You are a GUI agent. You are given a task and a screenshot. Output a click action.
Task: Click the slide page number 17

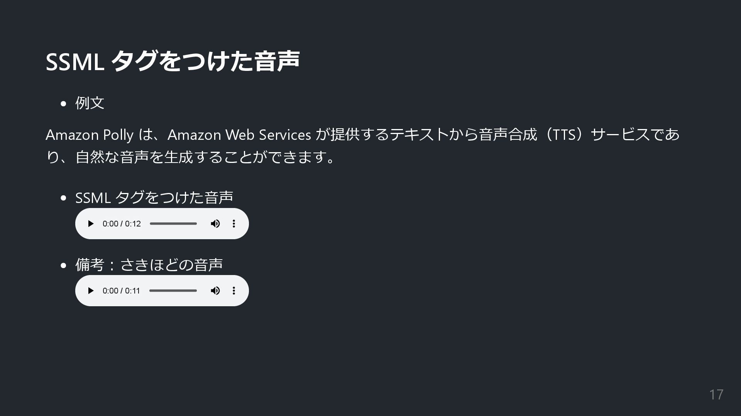click(716, 394)
